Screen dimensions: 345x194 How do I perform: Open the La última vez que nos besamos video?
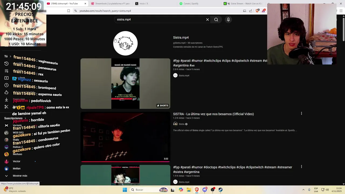coord(213,114)
